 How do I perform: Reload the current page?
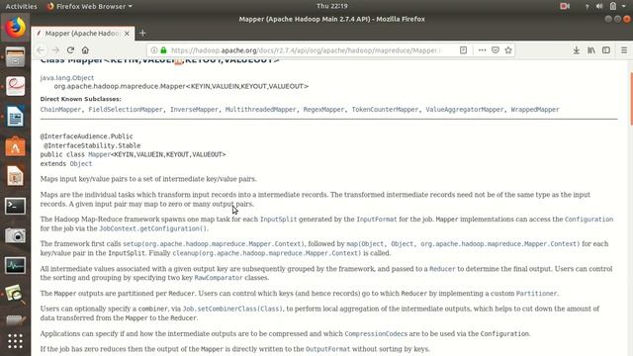click(x=70, y=50)
